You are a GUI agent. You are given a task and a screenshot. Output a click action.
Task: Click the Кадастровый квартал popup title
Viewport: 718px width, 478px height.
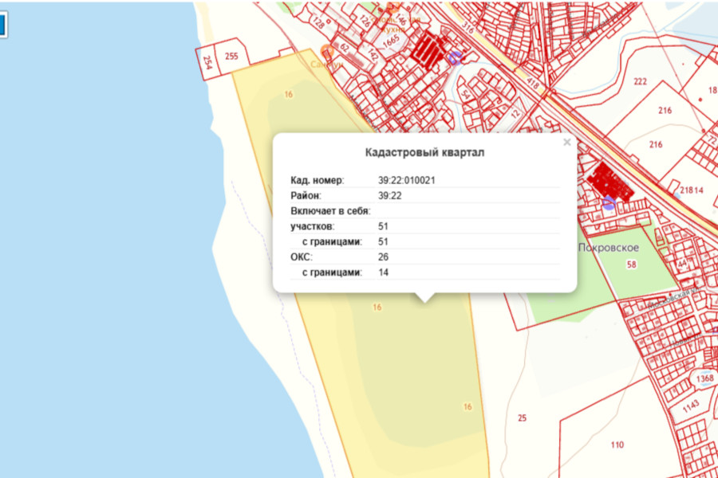click(x=424, y=152)
